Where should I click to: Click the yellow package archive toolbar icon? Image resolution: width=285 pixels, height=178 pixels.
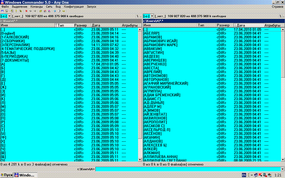coord(41,11)
